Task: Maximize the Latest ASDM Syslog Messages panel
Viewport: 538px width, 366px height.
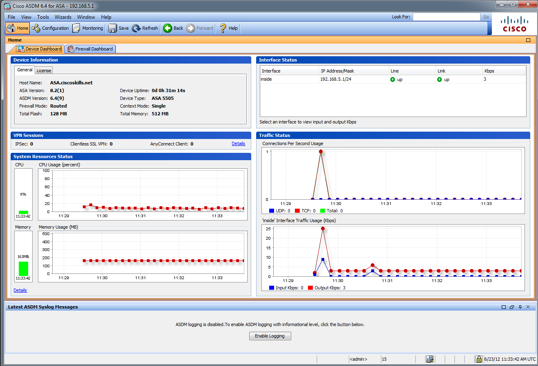Action: tap(504, 307)
